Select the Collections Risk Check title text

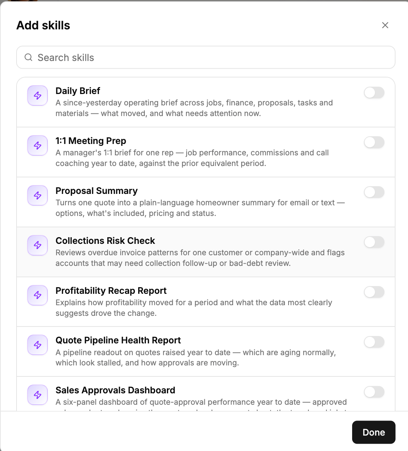tap(105, 241)
